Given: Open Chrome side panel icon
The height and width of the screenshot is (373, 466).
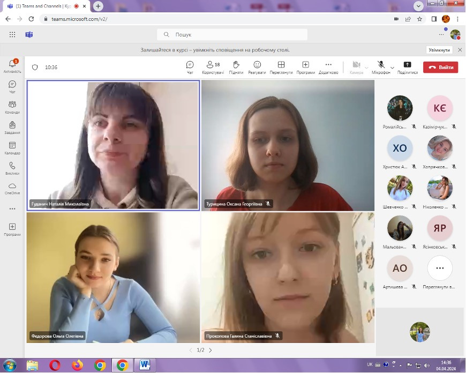Looking at the screenshot, I should [434, 19].
